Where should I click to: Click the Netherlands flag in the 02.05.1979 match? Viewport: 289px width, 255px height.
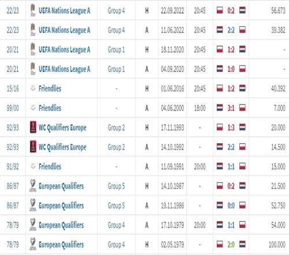click(242, 244)
